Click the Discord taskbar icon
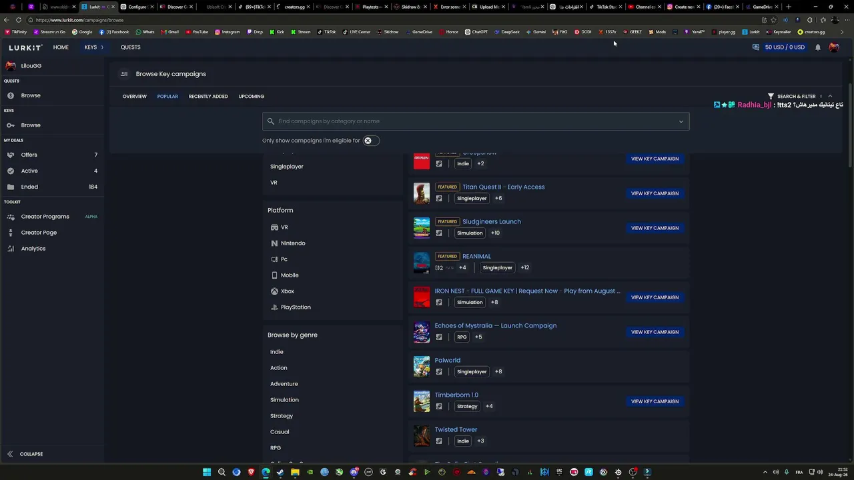 tap(354, 472)
